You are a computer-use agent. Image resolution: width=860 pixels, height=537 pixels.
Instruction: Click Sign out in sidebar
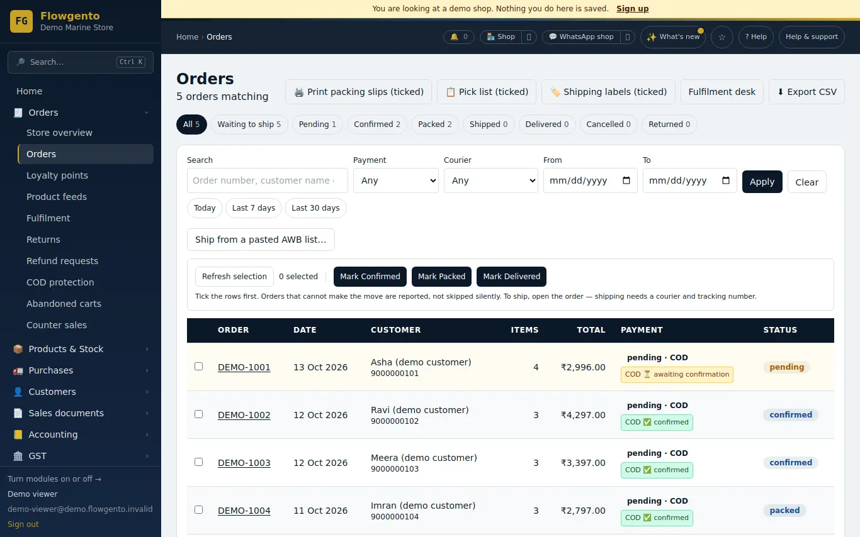click(x=23, y=524)
